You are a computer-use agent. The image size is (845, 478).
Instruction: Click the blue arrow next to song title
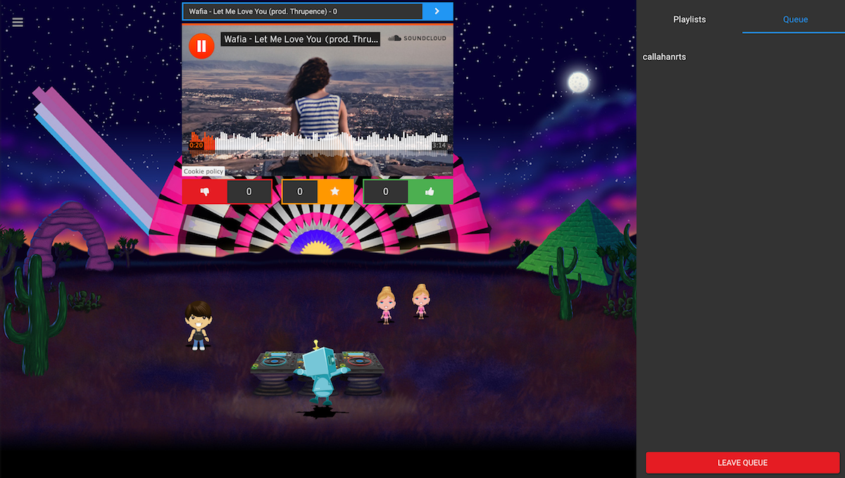click(437, 11)
